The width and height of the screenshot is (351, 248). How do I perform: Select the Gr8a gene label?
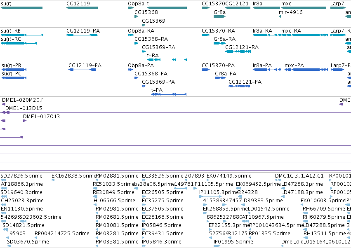(x=219, y=12)
